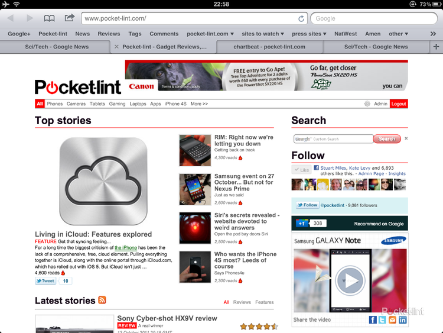Image resolution: width=443 pixels, height=333 pixels.
Task: Select the Laptops category
Action: coord(138,104)
